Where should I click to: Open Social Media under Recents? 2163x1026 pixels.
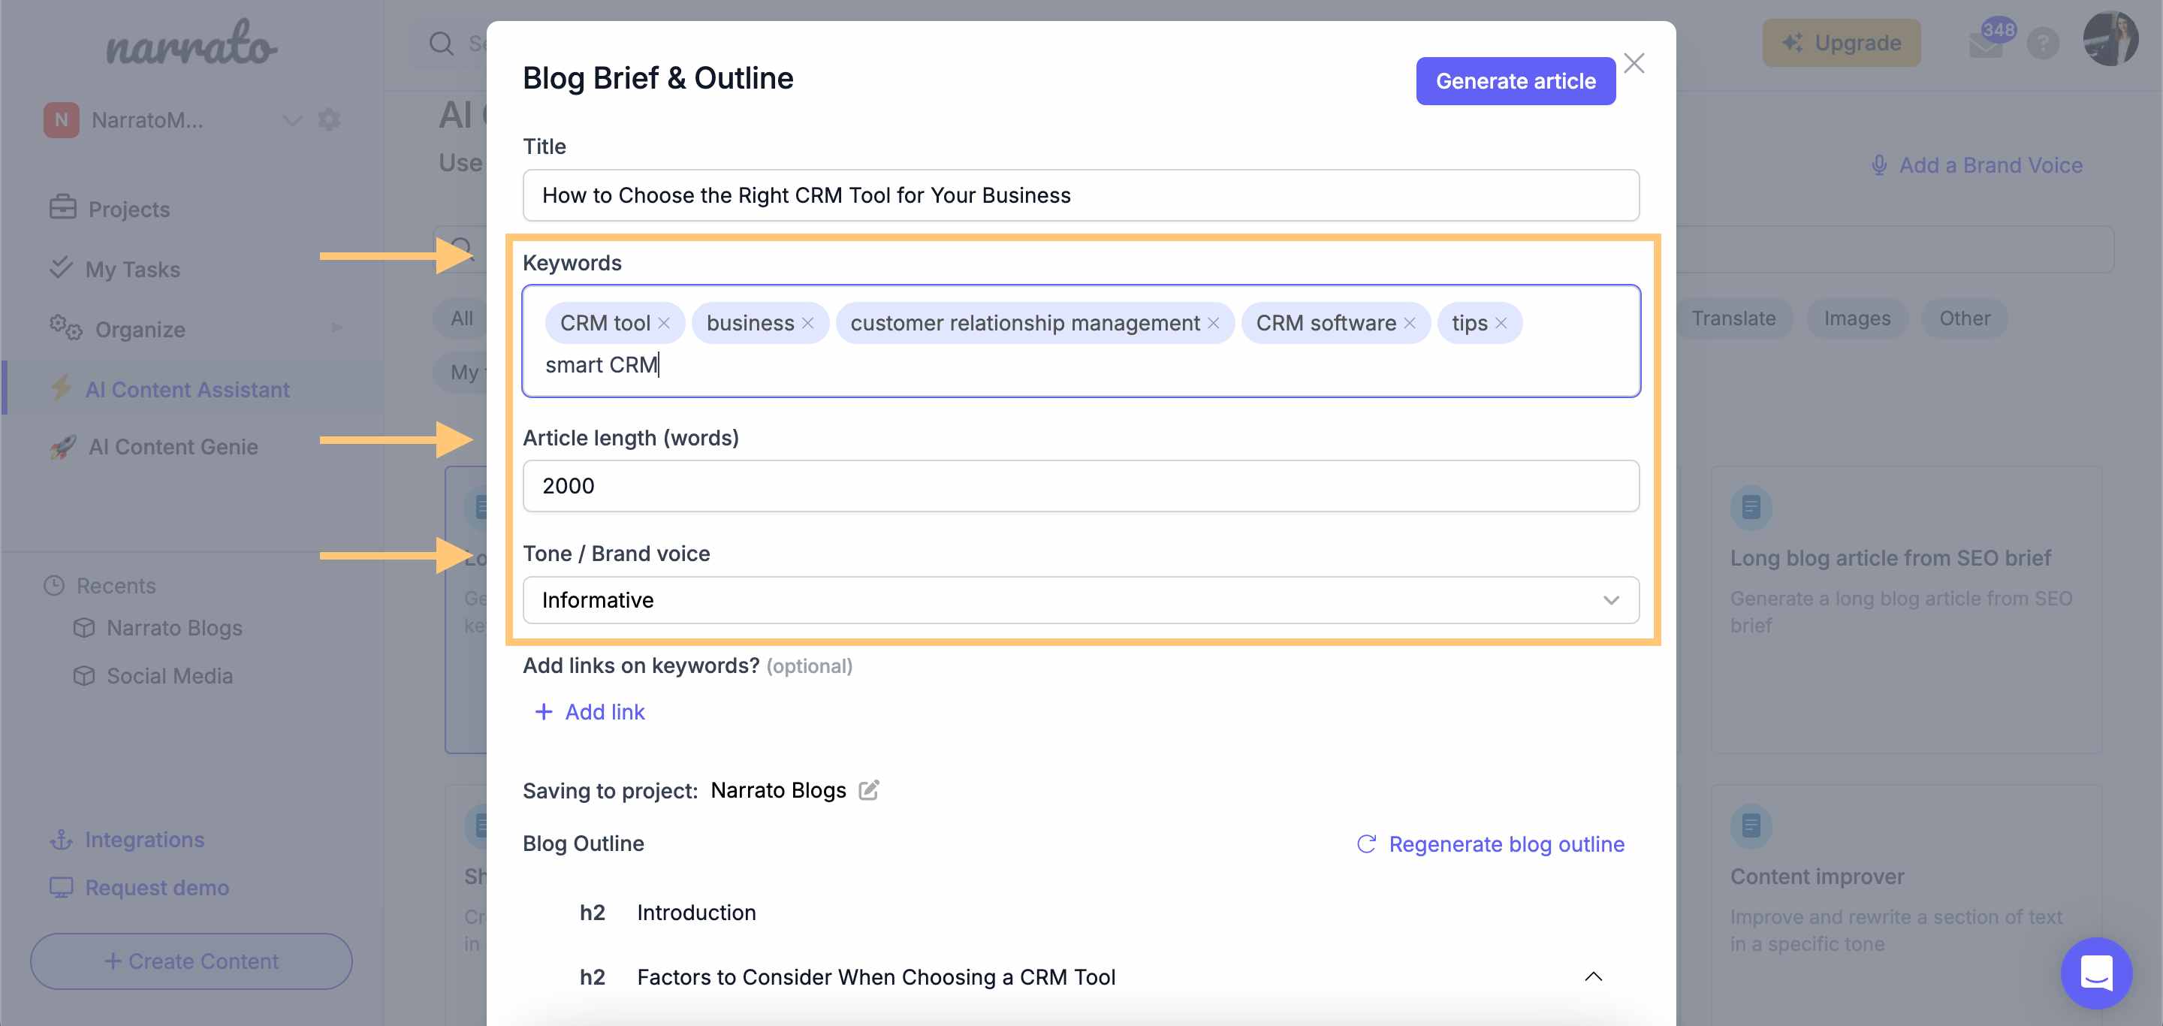tap(152, 675)
